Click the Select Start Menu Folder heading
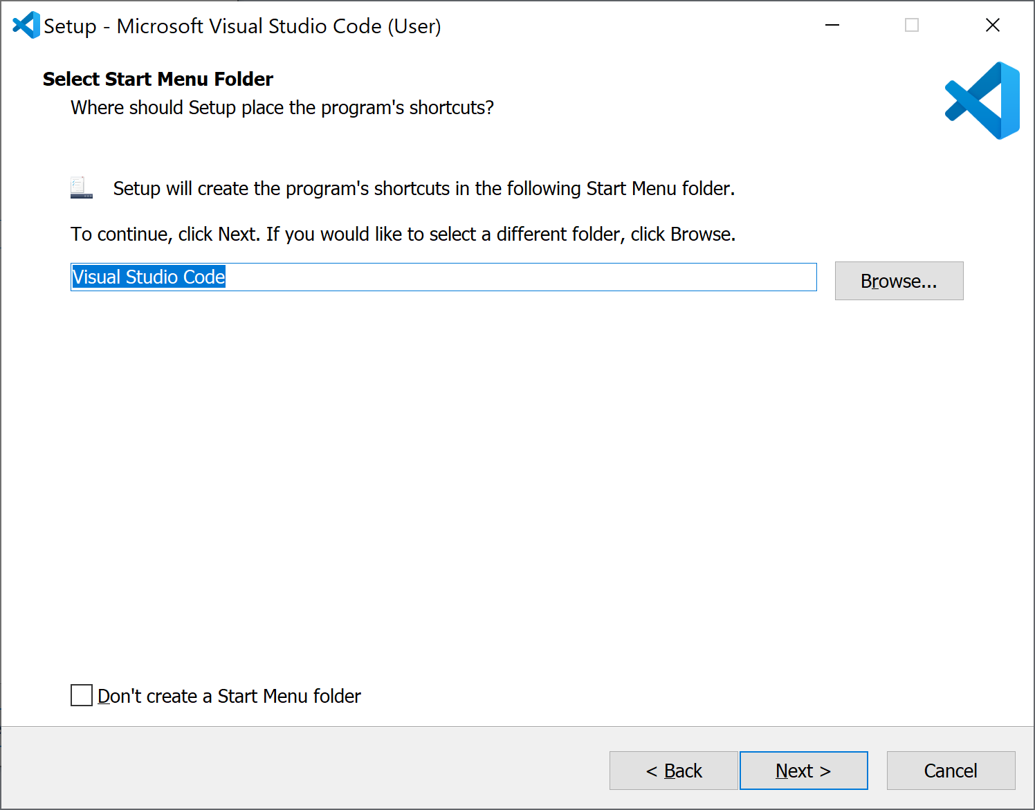 click(158, 79)
